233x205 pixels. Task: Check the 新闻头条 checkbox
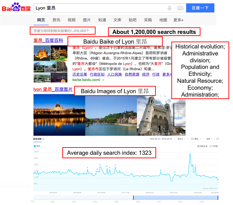pyautogui.click(x=198, y=146)
